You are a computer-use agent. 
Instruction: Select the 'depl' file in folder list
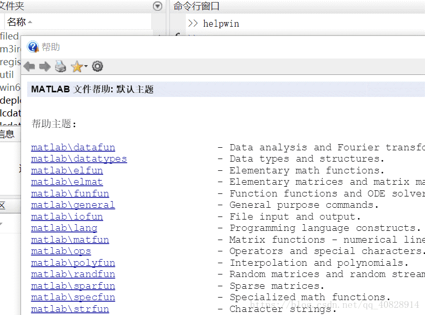[x=10, y=101]
